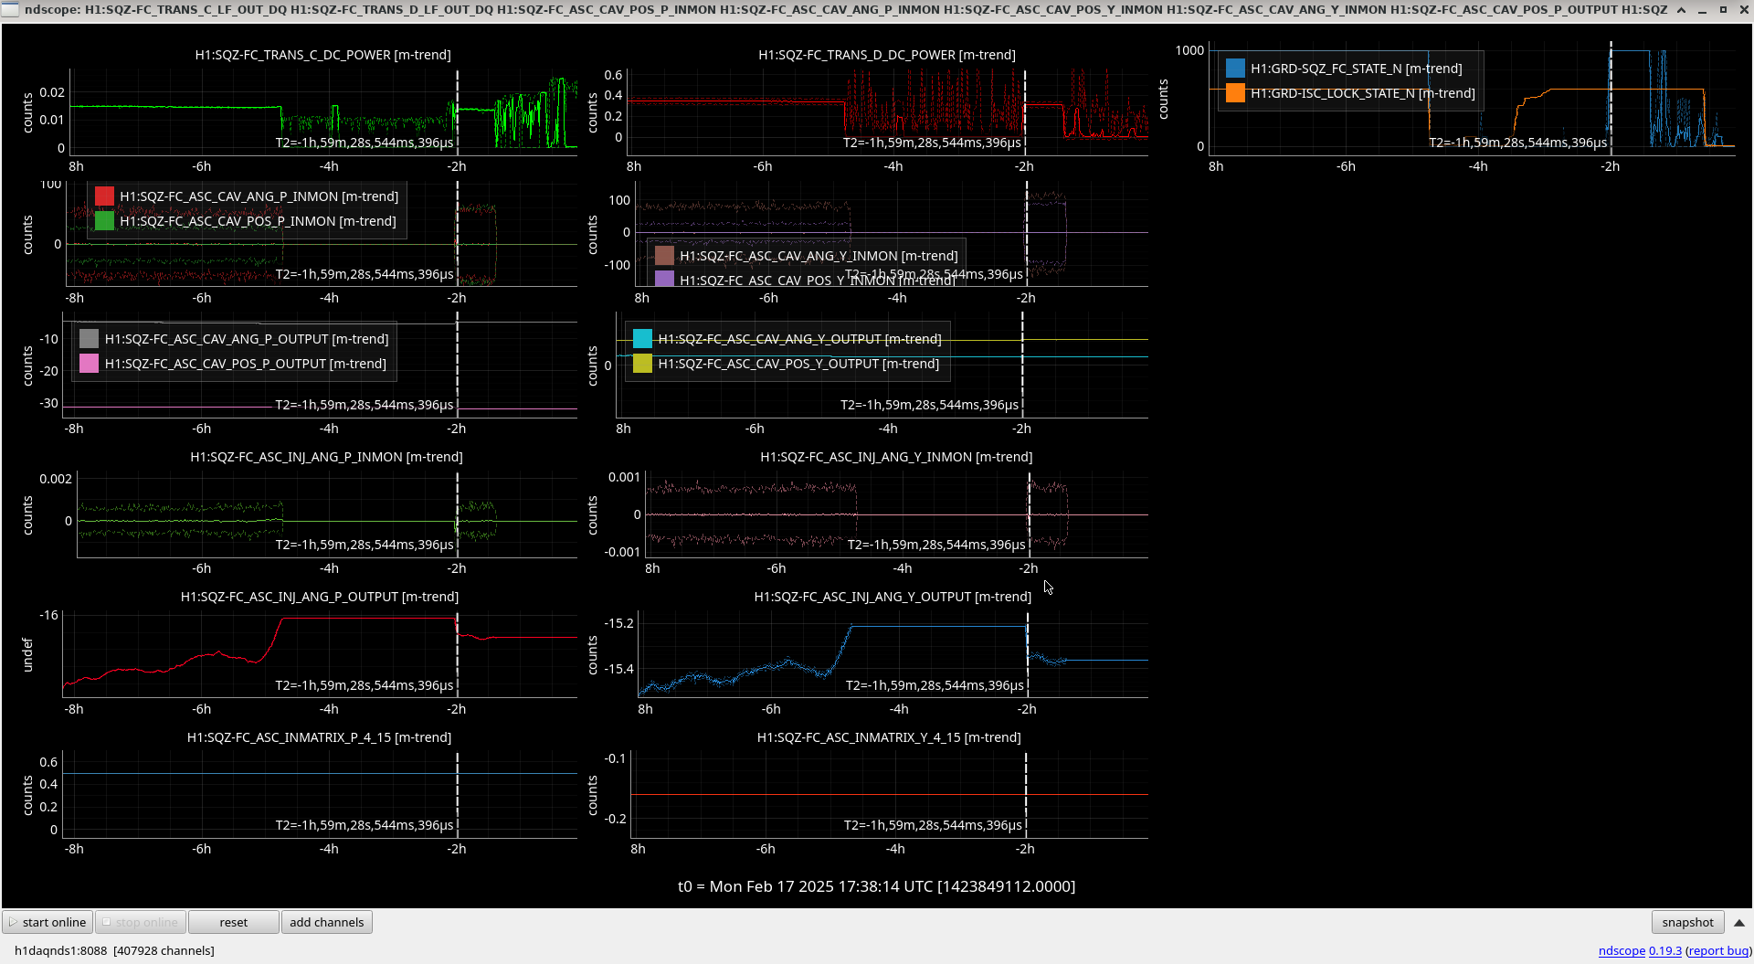This screenshot has height=964, width=1754.
Task: Click the INJ_ANG_P_INMON plot title
Action: 326,457
